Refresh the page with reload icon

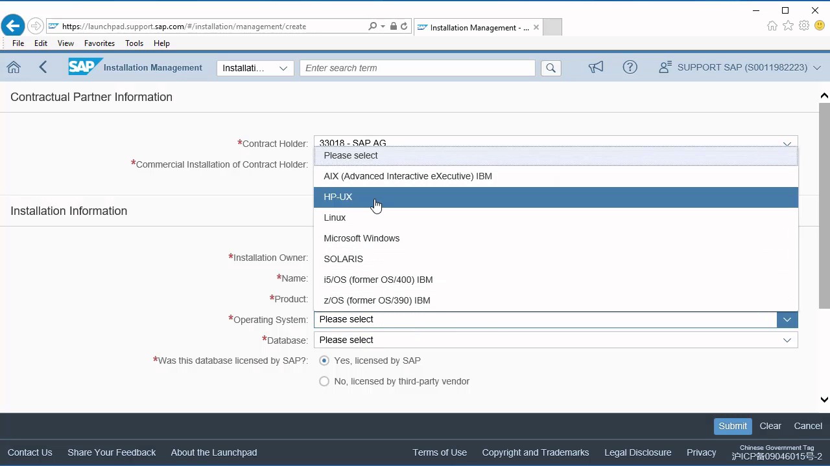[x=404, y=27]
